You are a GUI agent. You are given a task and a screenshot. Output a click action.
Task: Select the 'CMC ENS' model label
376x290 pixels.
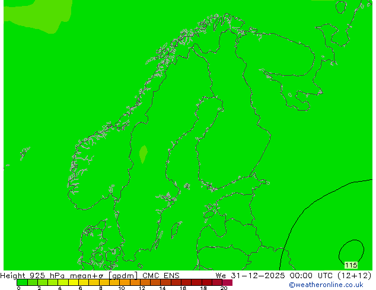[x=161, y=276]
